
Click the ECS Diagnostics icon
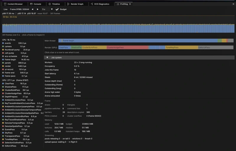92,4
